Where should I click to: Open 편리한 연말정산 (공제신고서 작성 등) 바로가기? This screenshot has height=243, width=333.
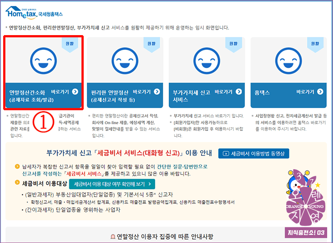coord(125,95)
